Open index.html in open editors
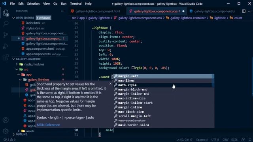 [40, 23]
